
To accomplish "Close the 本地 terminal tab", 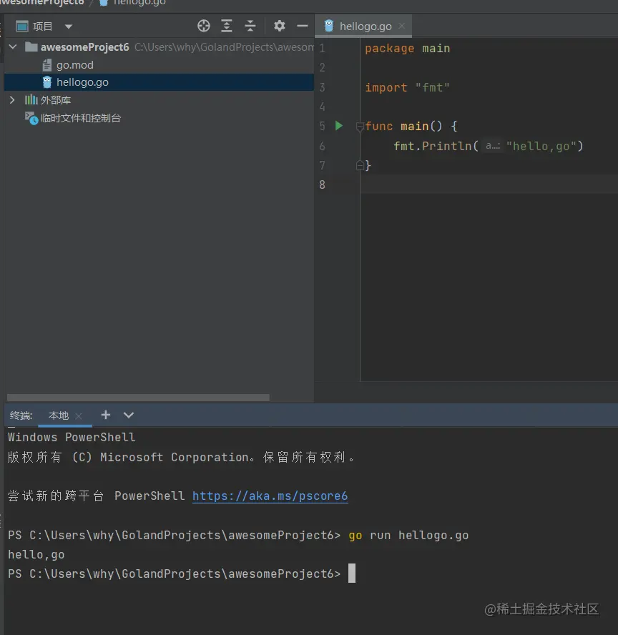I will (x=79, y=416).
